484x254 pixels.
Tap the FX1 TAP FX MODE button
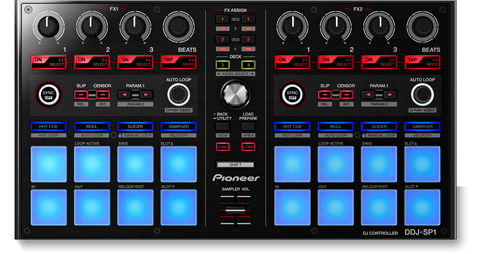(179, 62)
